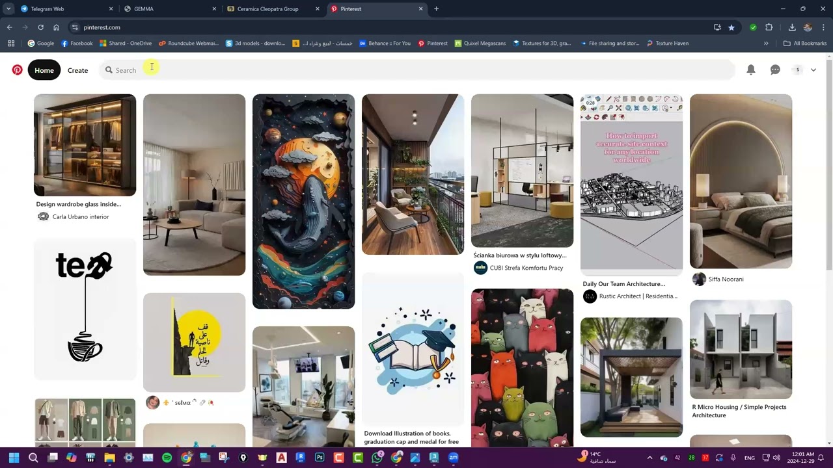The width and height of the screenshot is (833, 468).
Task: Open the All Bookmarks folder
Action: (x=805, y=44)
